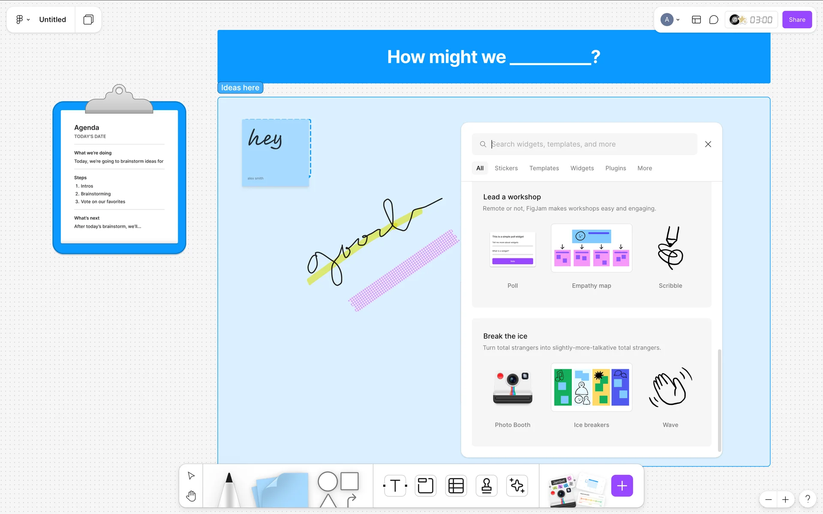The image size is (823, 514).
Task: Switch to the Templates tab
Action: 544,168
